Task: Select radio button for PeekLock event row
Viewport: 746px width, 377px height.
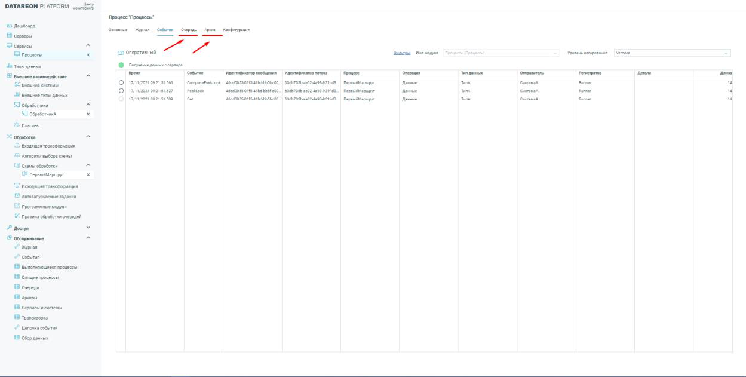Action: coord(122,90)
